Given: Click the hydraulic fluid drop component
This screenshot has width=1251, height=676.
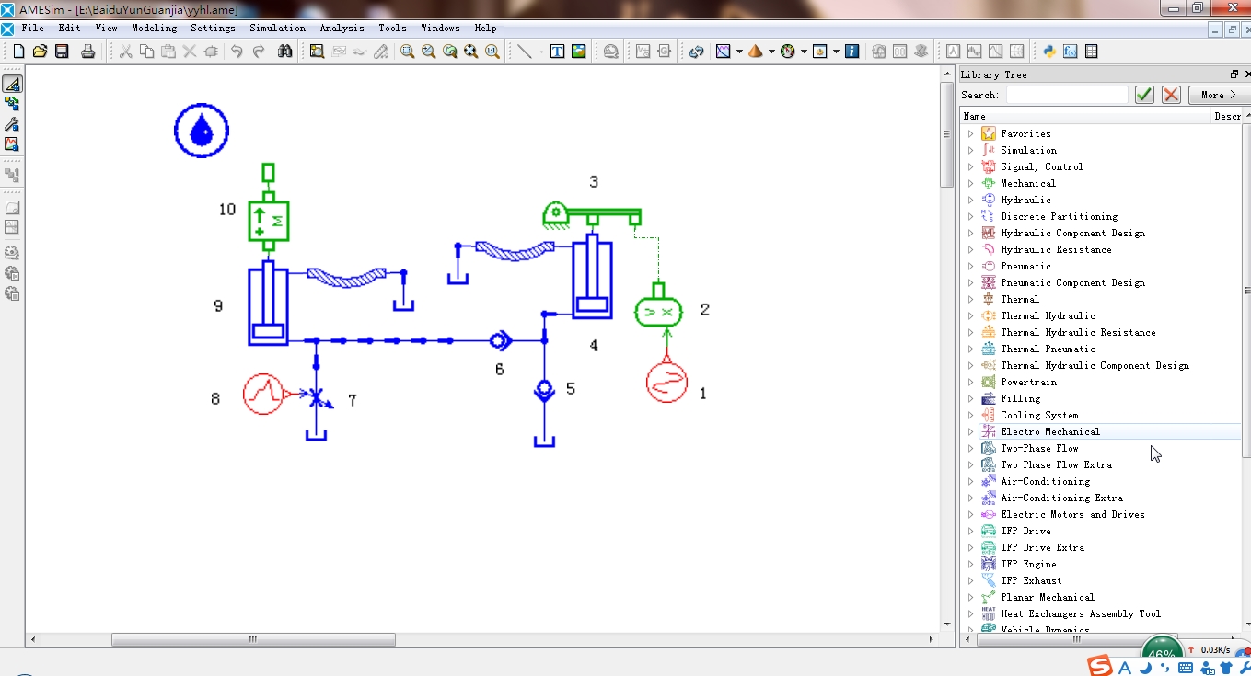Looking at the screenshot, I should click(x=202, y=131).
